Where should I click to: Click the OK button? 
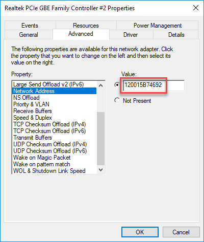140,232
